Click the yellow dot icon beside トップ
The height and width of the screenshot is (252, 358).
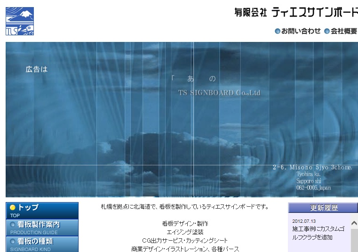point(13,207)
